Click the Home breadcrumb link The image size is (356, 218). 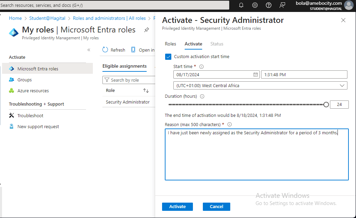(15, 18)
